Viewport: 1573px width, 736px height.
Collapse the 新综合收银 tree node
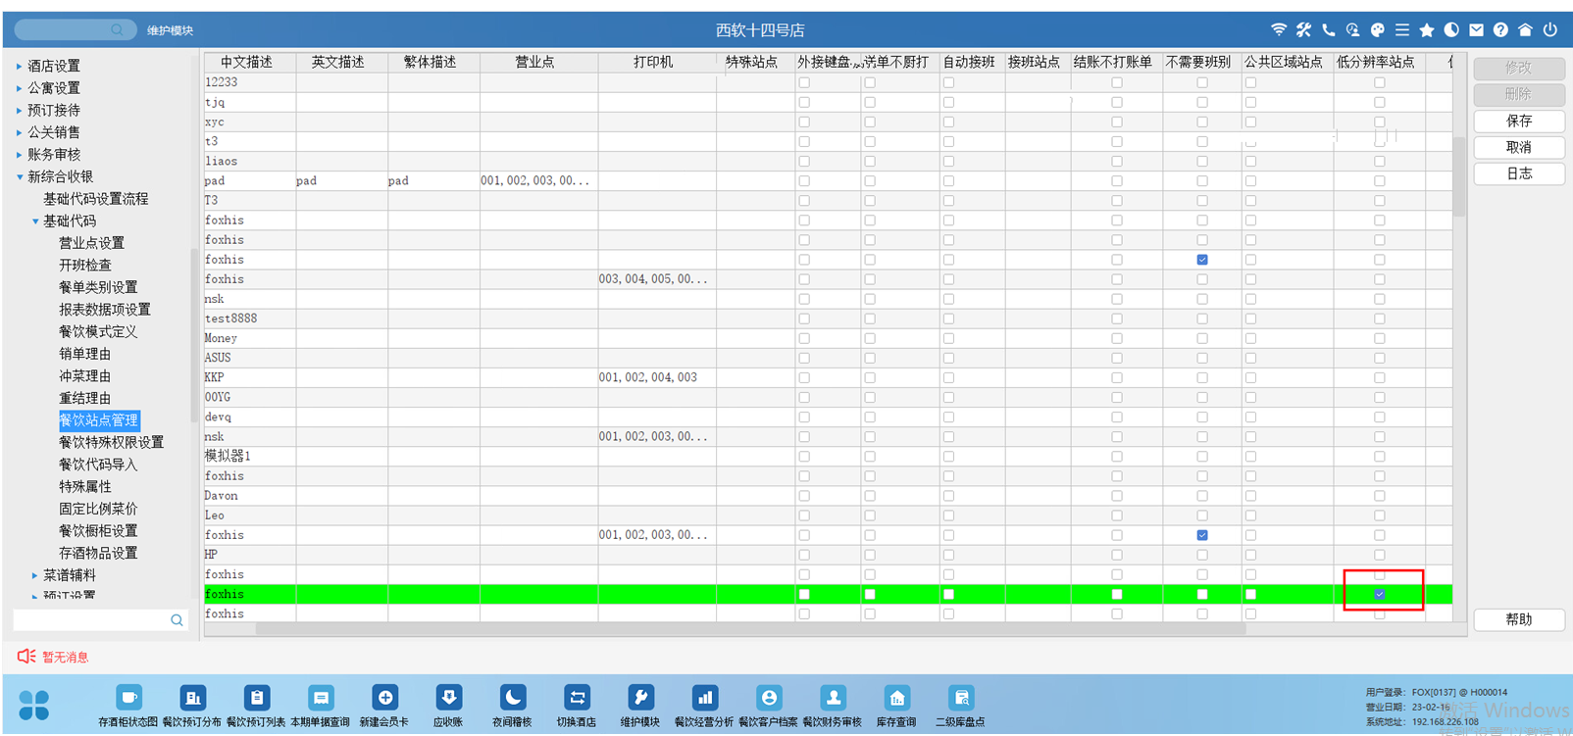(x=19, y=177)
